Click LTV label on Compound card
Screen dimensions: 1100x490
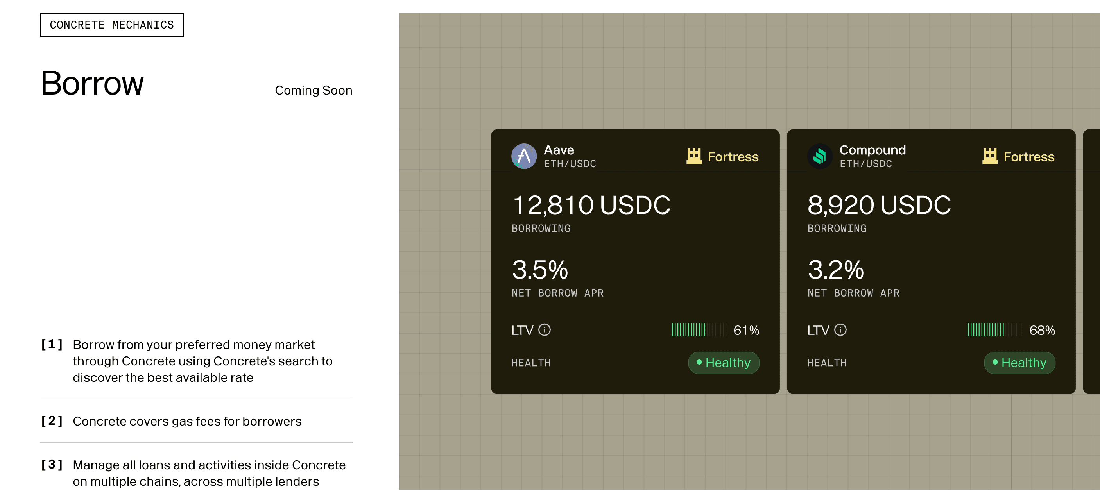(818, 330)
